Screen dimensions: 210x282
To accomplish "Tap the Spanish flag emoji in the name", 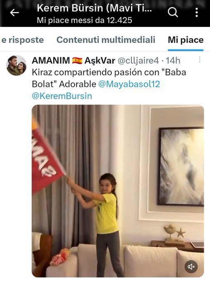I will (77, 61).
